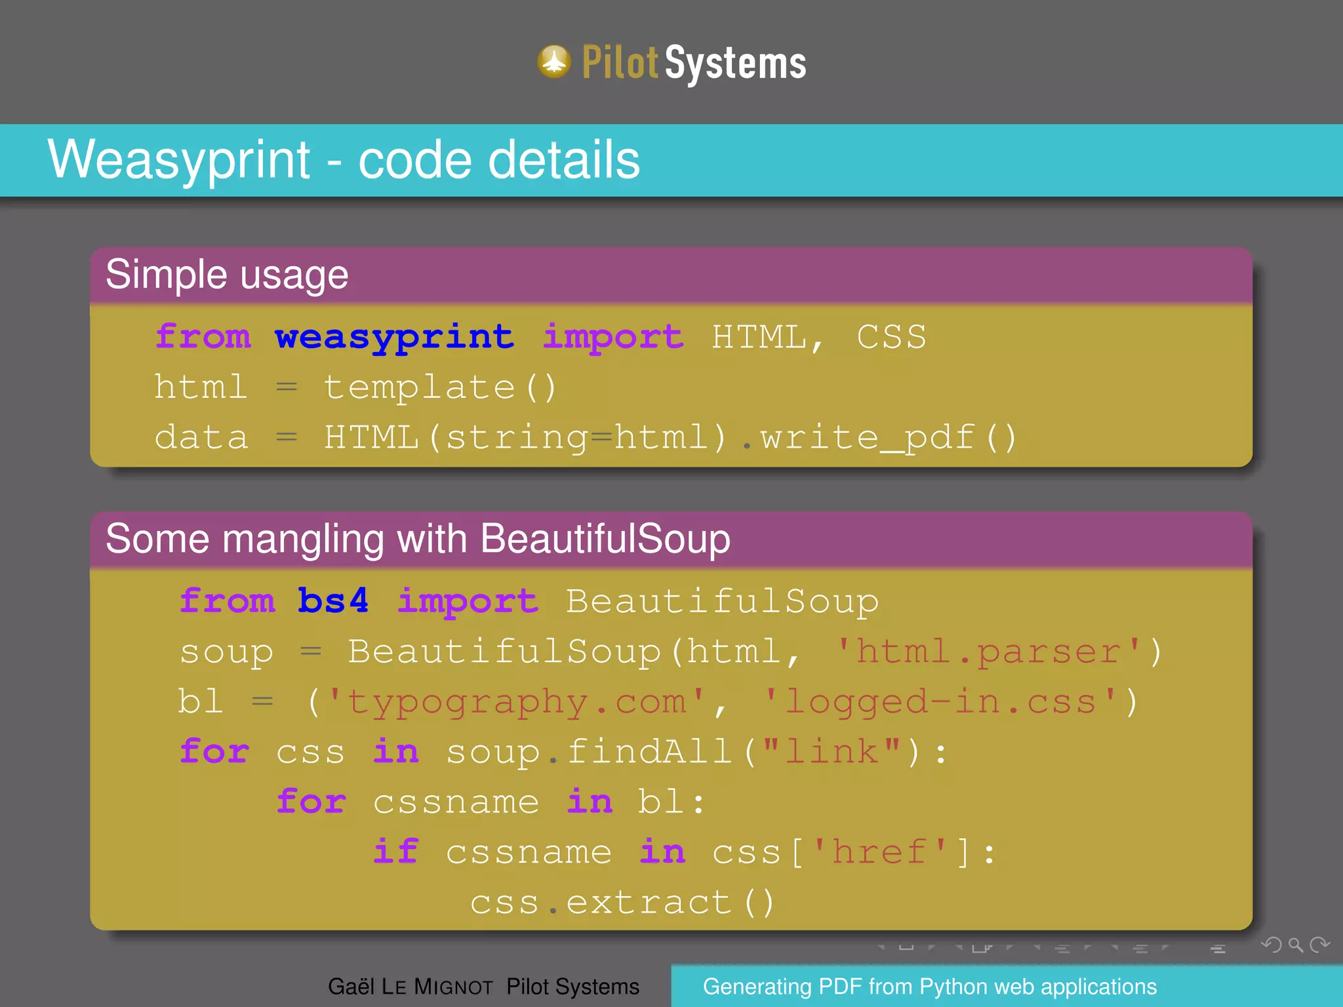Image resolution: width=1343 pixels, height=1007 pixels.
Task: Click the 'for css in soup.findAll' line
Action: 563,752
